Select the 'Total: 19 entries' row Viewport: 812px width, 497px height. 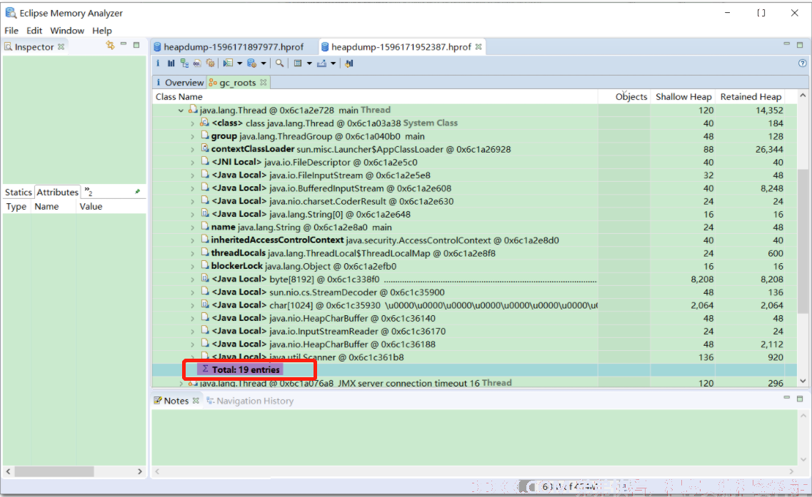tap(474, 370)
